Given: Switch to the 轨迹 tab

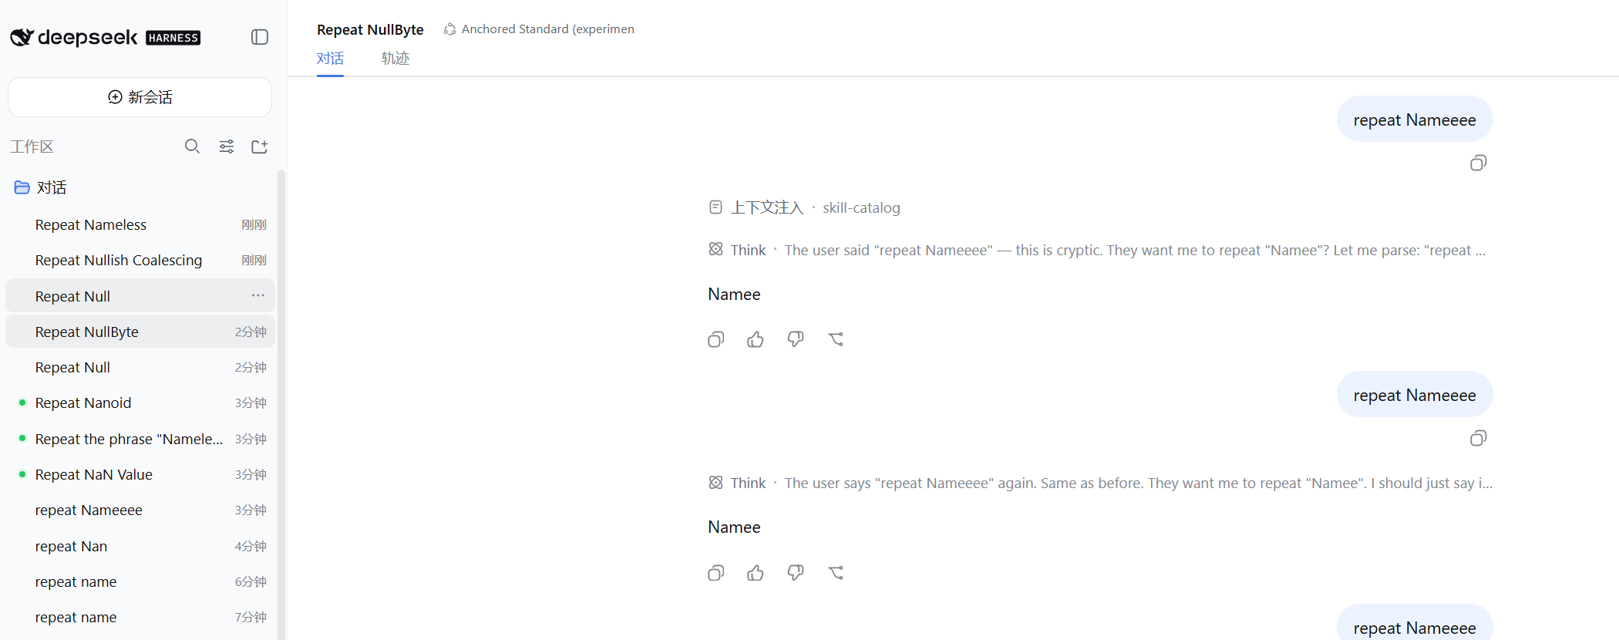Looking at the screenshot, I should [x=395, y=58].
